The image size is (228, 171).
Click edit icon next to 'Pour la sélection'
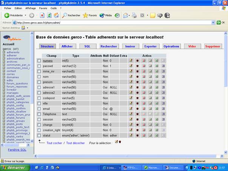click(116, 142)
